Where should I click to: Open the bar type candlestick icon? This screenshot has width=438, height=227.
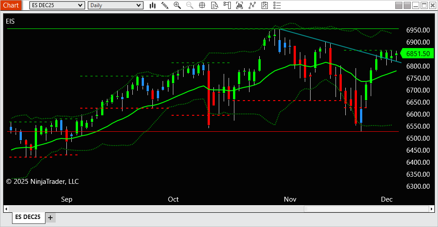pyautogui.click(x=152, y=5)
